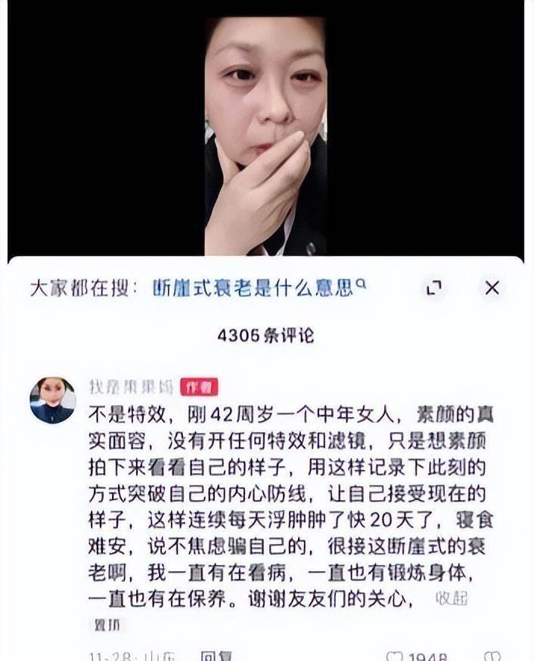Image resolution: width=534 pixels, height=661 pixels.
Task: Tap the search magnifier beside 断崖式衰老是什么意思
Action: (361, 284)
